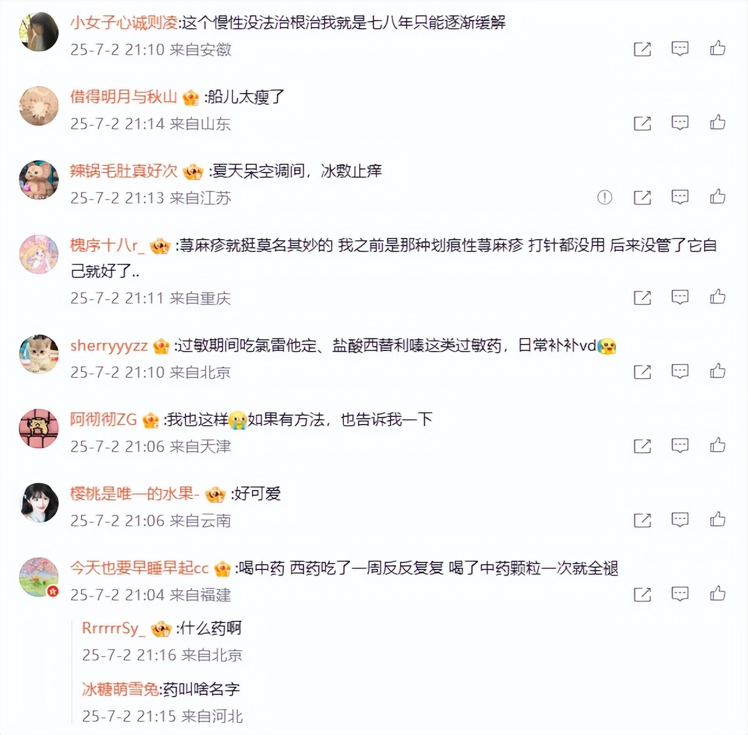Share sherryyyzz's comment about 氯雷他定
This screenshot has width=748, height=735.
point(642,372)
